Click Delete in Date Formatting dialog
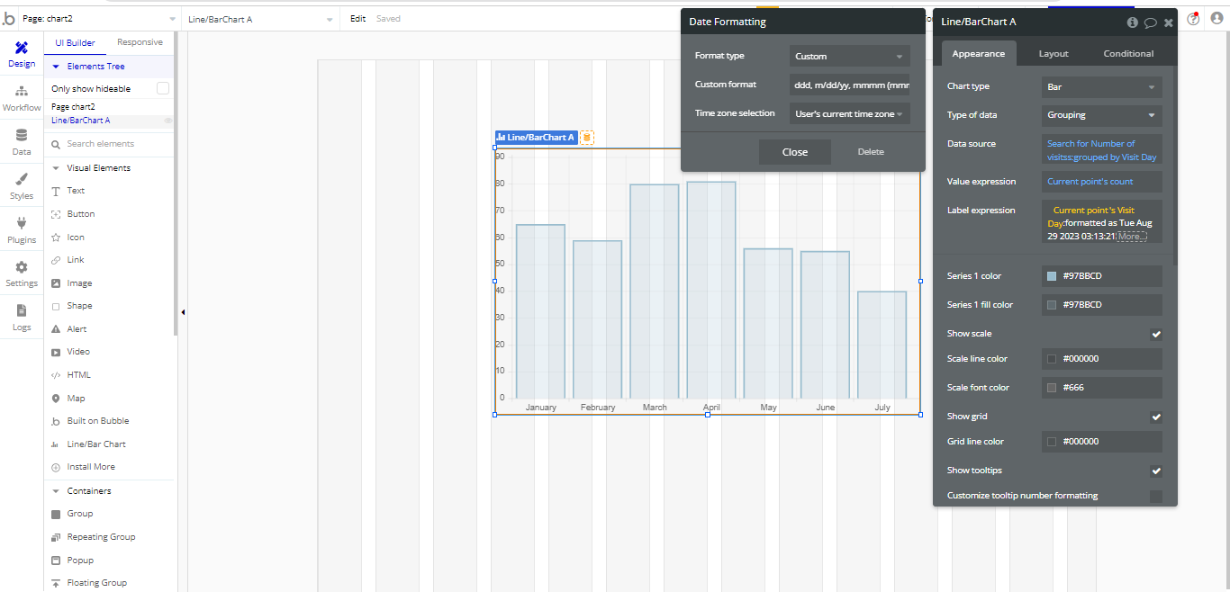Screen dimensions: 1230x592 (871, 152)
